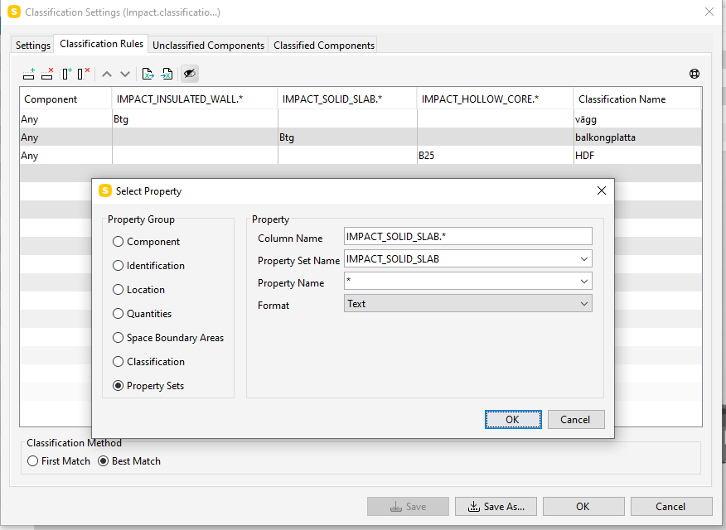Open the Property Set Name dropdown
The image size is (726, 530).
(x=584, y=259)
